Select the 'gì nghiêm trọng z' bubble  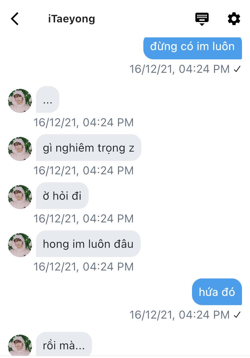click(x=88, y=148)
